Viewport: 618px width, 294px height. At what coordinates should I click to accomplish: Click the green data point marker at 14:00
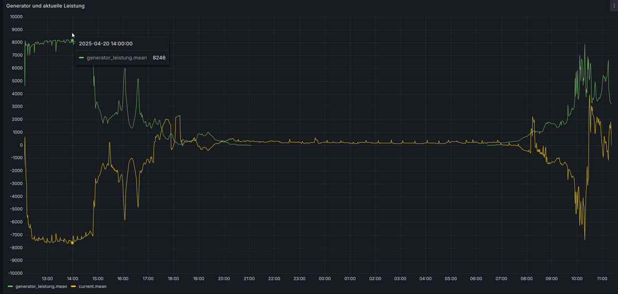click(x=73, y=40)
